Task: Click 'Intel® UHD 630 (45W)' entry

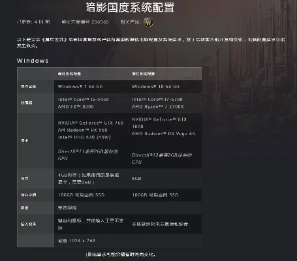Action: pyautogui.click(x=84, y=137)
